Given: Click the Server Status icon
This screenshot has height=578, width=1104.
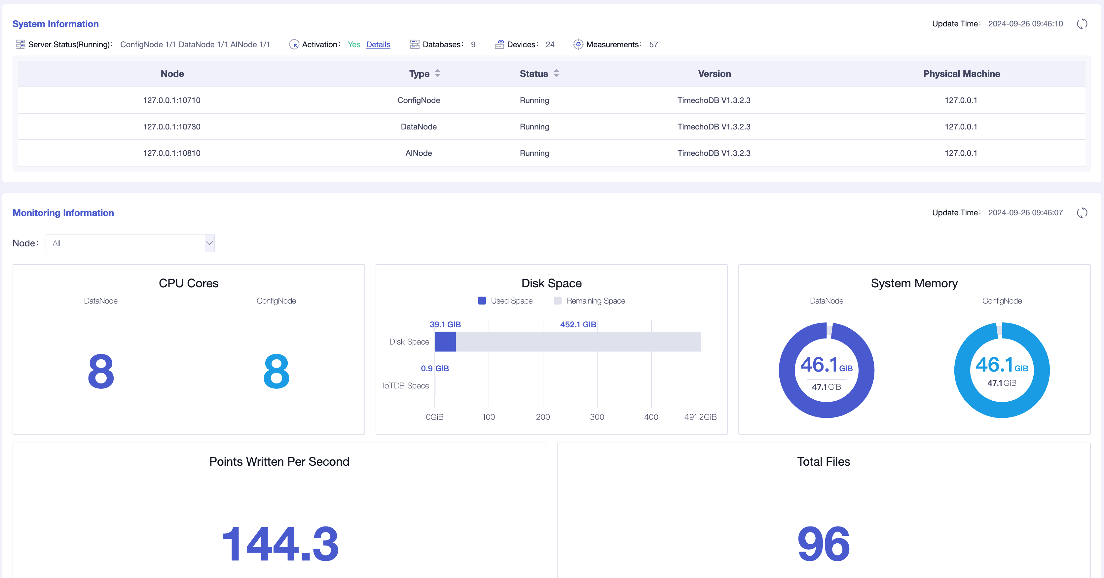Looking at the screenshot, I should coord(20,44).
